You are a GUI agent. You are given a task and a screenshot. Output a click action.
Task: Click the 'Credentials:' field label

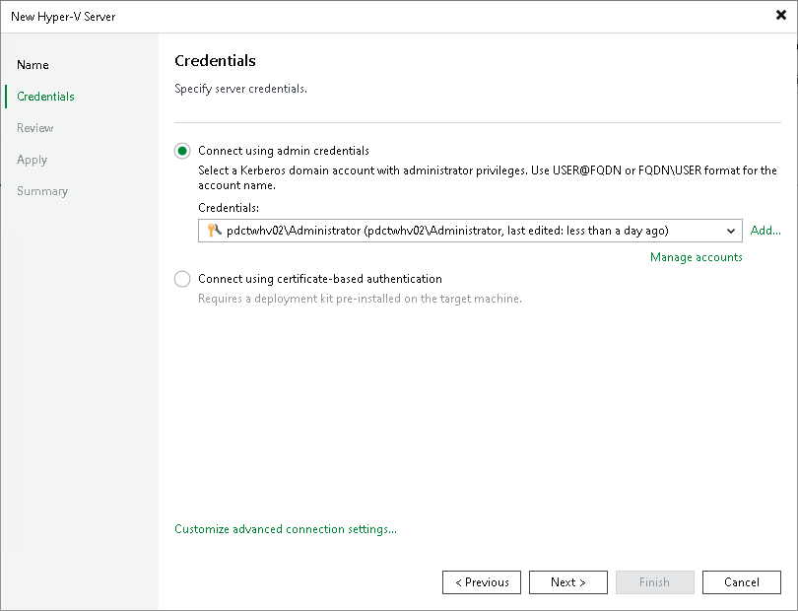(x=229, y=208)
